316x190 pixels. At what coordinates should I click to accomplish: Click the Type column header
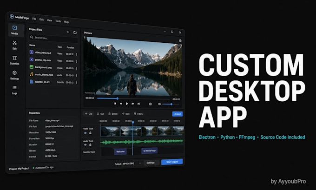coord(59,47)
